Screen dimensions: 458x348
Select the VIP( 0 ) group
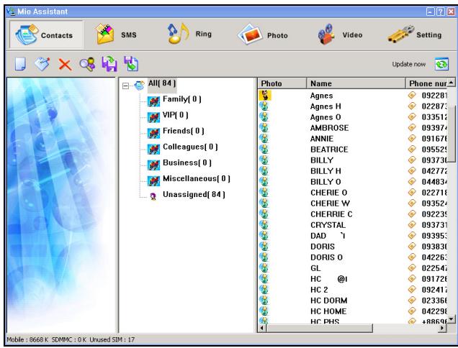(x=175, y=115)
